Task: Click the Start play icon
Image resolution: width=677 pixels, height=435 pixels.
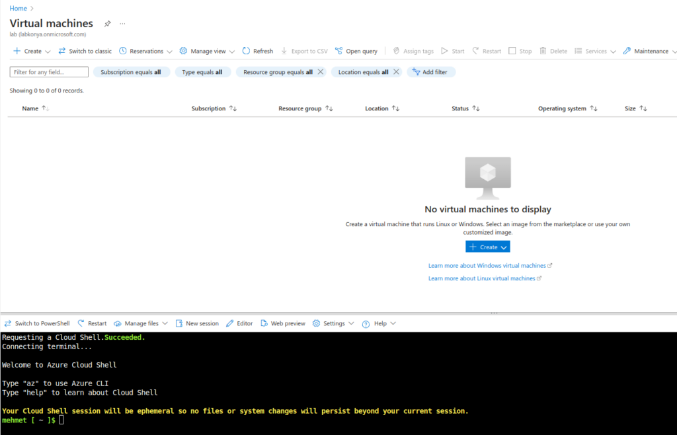Action: (x=444, y=51)
